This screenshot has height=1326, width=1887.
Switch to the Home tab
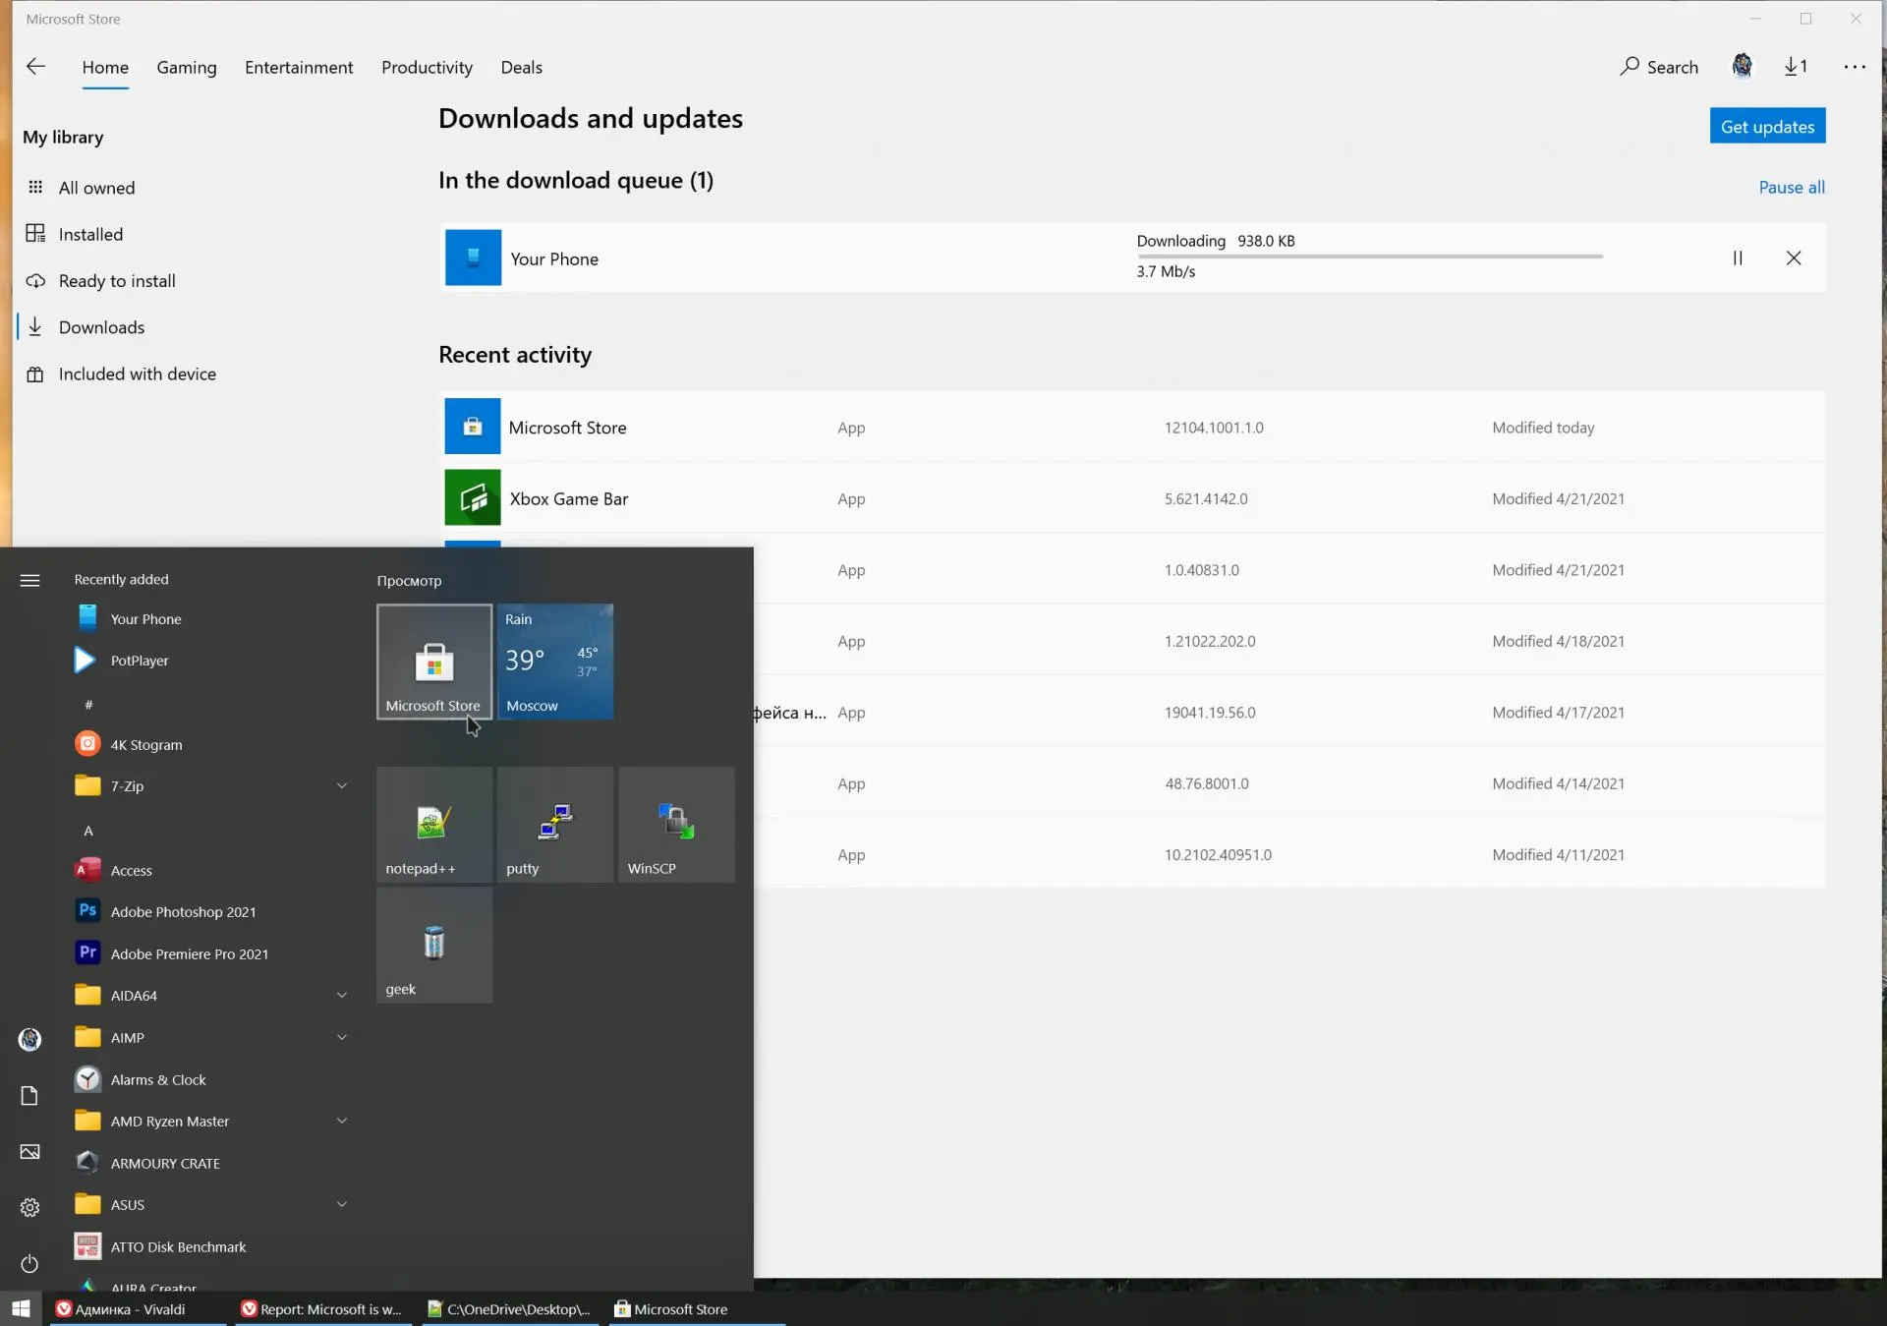105,67
